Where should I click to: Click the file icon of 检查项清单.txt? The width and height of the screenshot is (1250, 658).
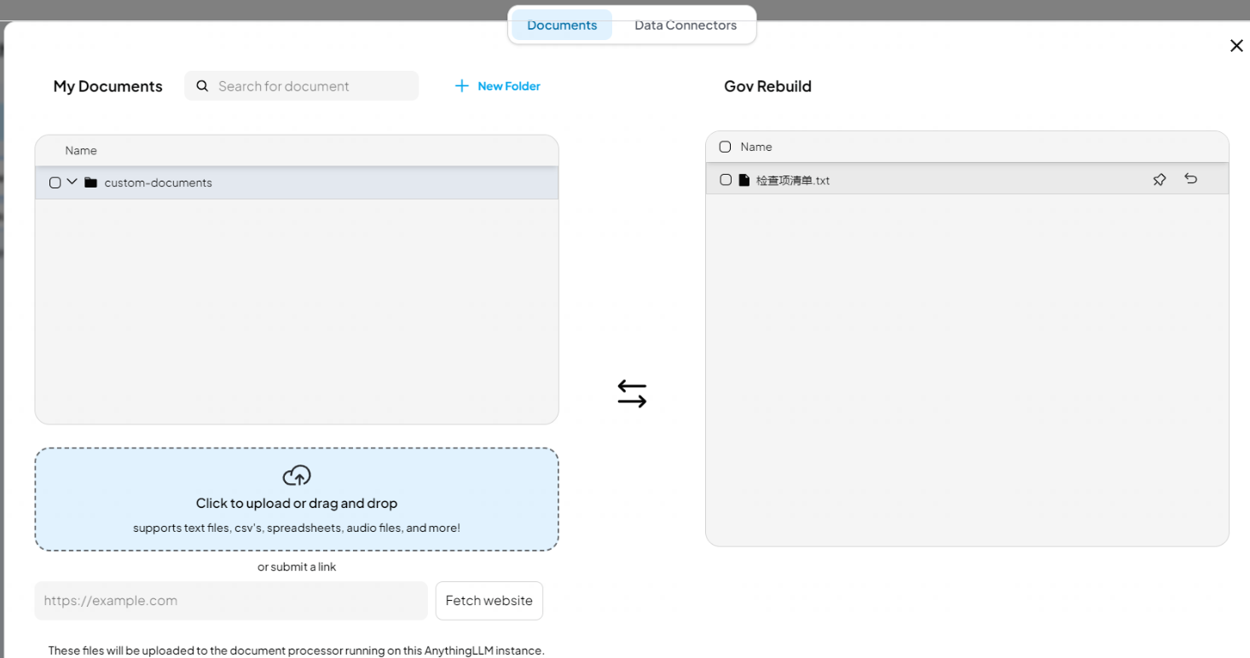coord(744,180)
